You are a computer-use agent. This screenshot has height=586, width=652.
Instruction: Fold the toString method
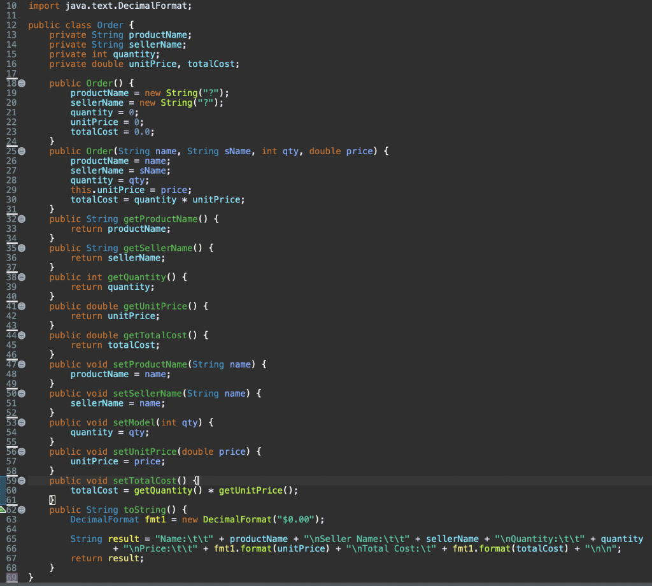tap(21, 510)
